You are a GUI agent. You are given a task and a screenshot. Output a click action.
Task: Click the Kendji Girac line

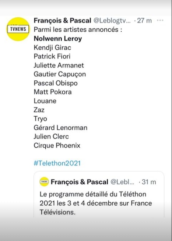point(52,48)
